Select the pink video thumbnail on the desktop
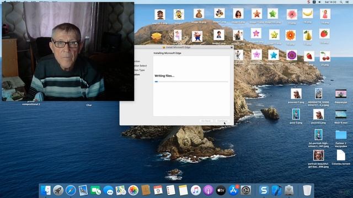 pos(341,94)
